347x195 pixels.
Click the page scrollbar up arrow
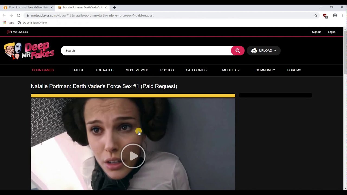coord(345,29)
